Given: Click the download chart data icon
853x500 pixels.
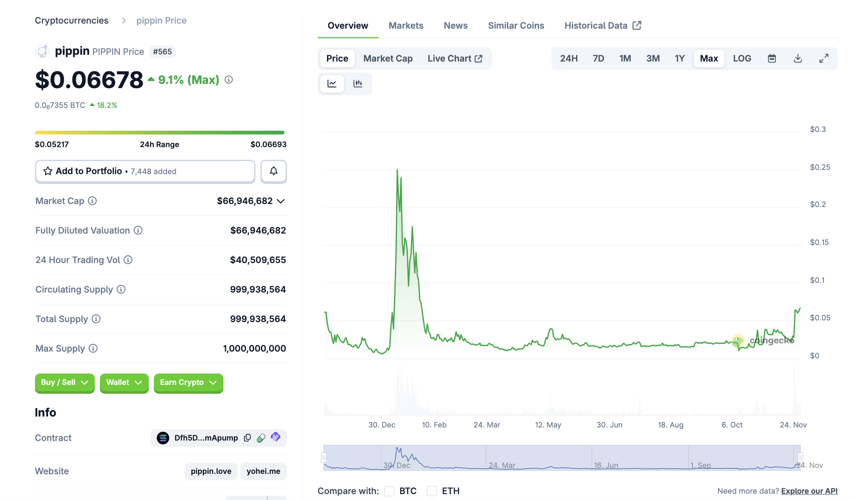Looking at the screenshot, I should tap(798, 59).
